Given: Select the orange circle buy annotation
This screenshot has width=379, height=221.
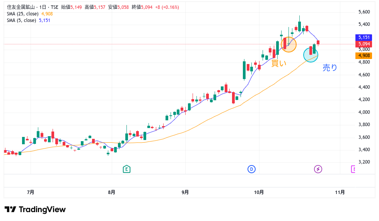Looking at the screenshot, I should pyautogui.click(x=289, y=44).
